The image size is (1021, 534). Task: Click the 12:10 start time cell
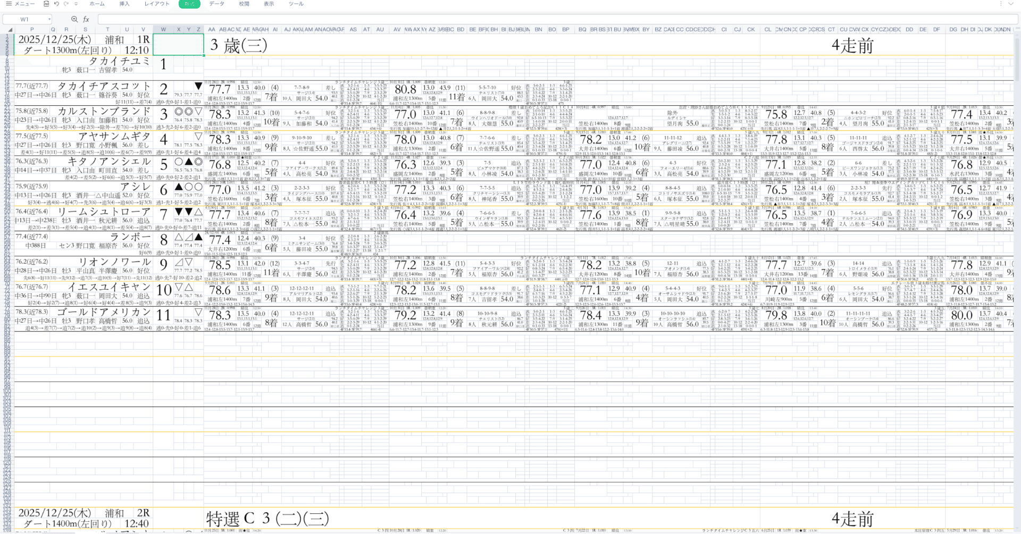pos(137,50)
